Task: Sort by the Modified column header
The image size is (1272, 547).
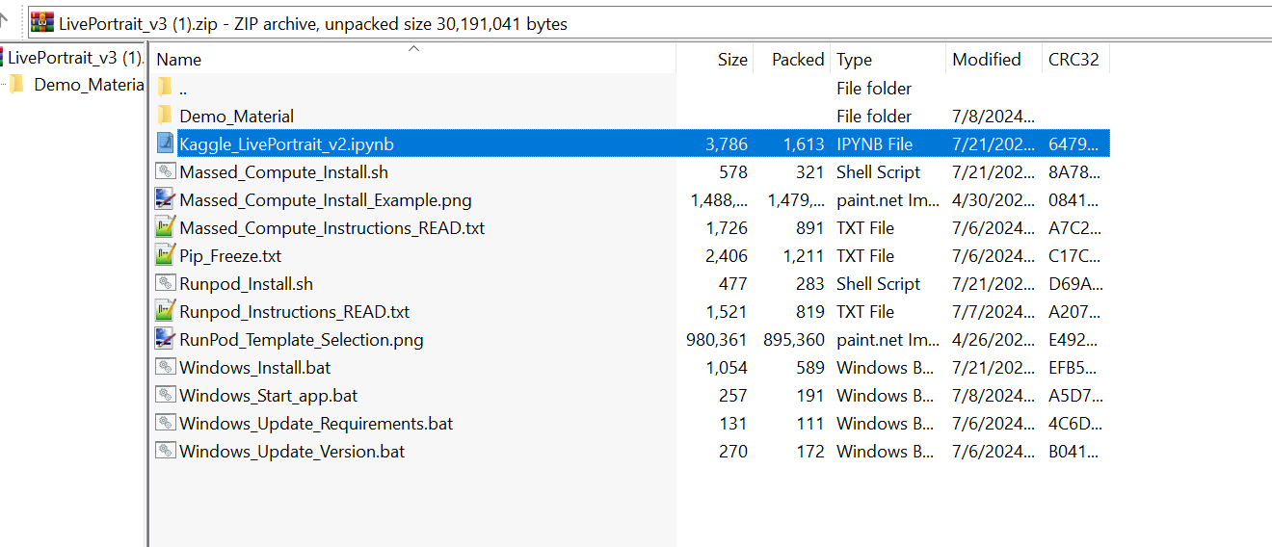Action: coord(986,60)
